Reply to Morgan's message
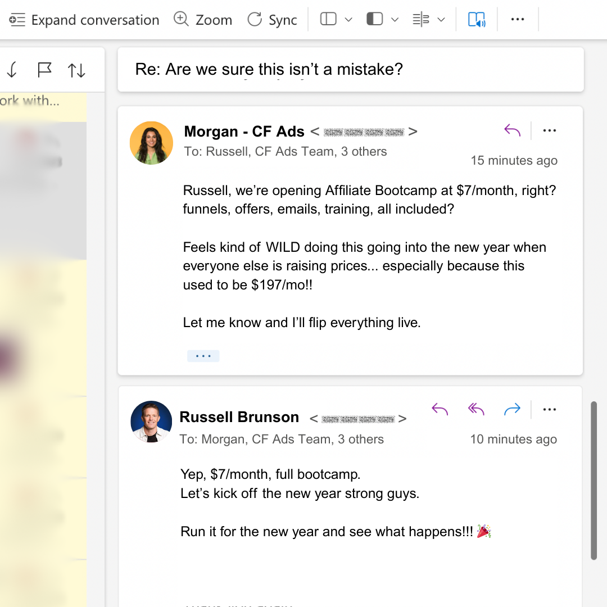 [x=512, y=130]
